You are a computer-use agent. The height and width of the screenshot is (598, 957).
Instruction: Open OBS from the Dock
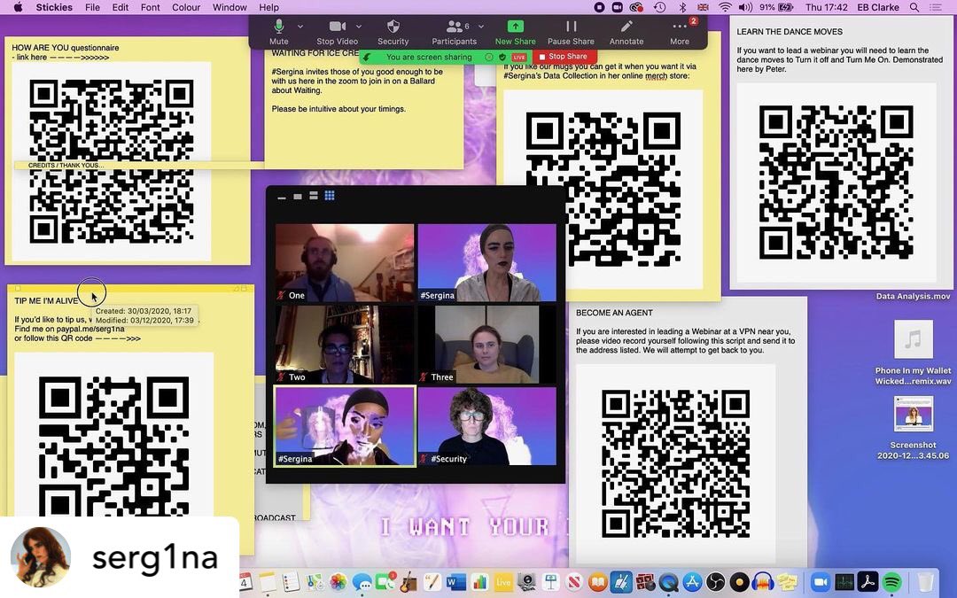[x=715, y=582]
